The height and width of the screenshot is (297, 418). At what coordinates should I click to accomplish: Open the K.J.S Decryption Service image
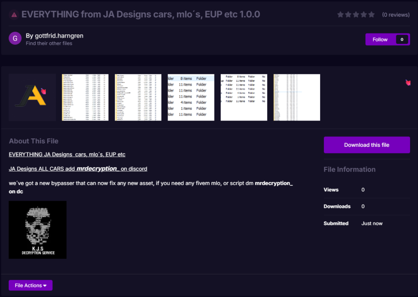point(38,230)
